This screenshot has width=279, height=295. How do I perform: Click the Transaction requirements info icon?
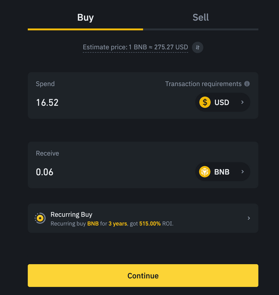click(x=247, y=84)
